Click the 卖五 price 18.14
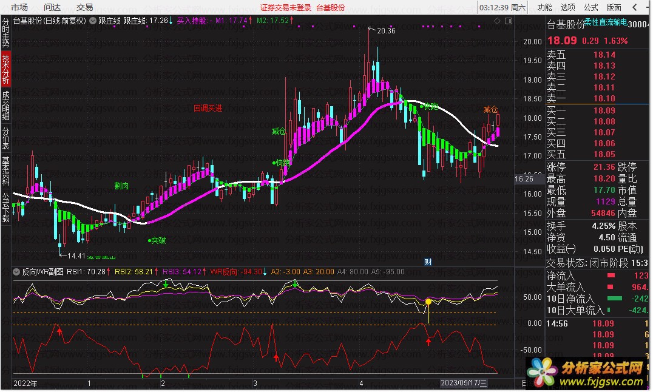653x392 pixels. pos(604,55)
